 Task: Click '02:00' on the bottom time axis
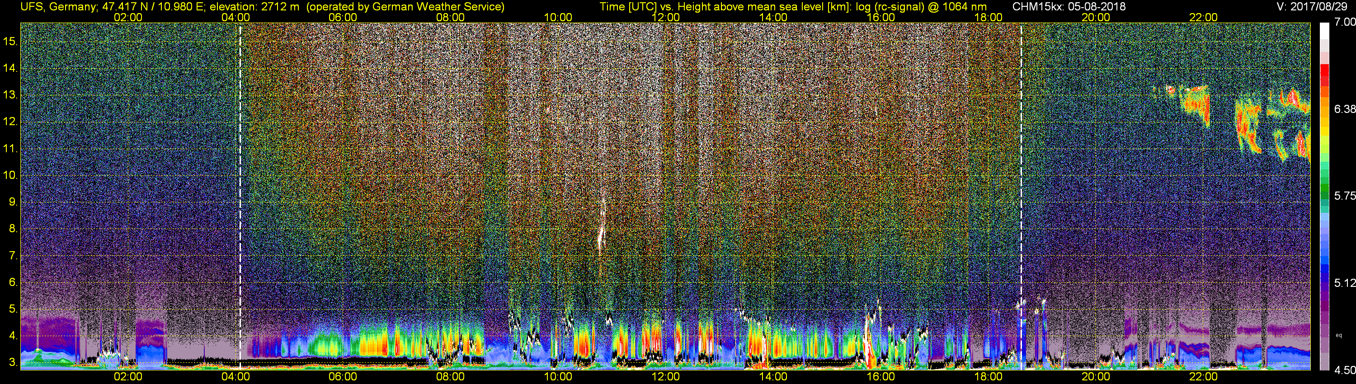[128, 377]
